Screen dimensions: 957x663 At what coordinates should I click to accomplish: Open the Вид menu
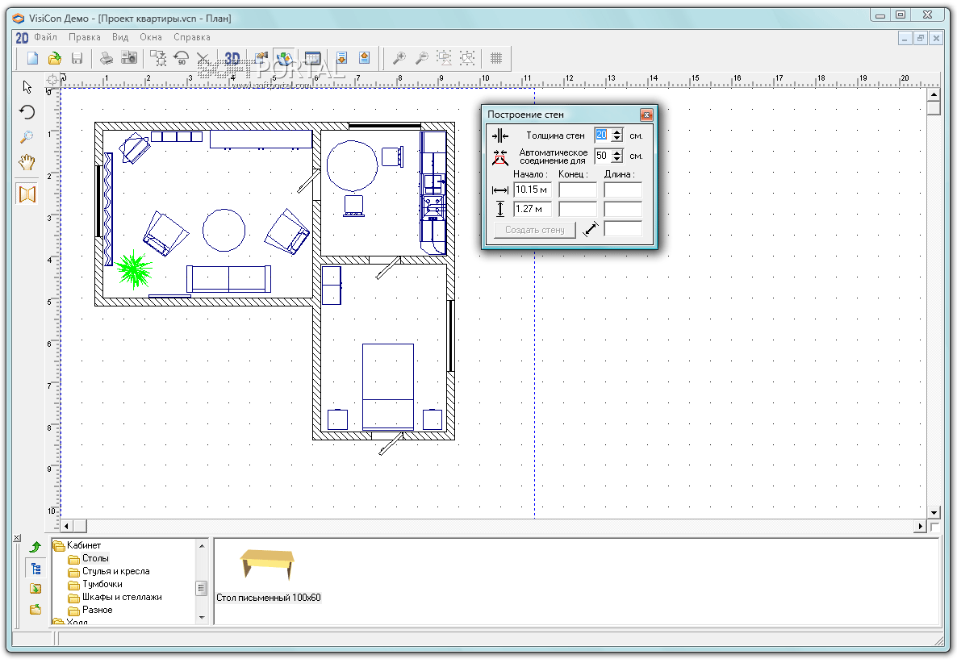120,37
